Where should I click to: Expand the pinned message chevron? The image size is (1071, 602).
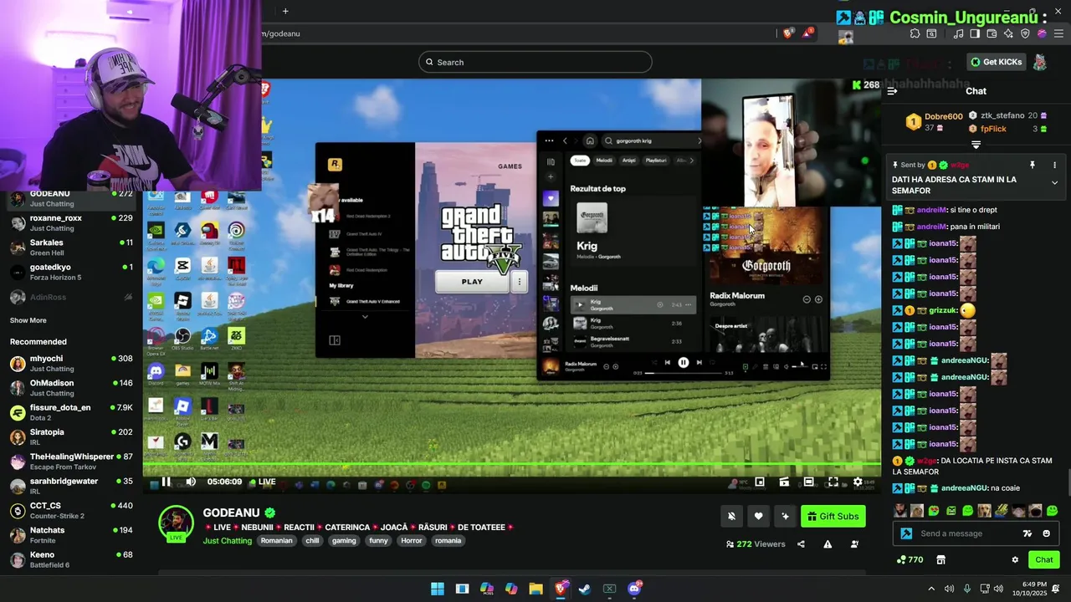click(1054, 182)
